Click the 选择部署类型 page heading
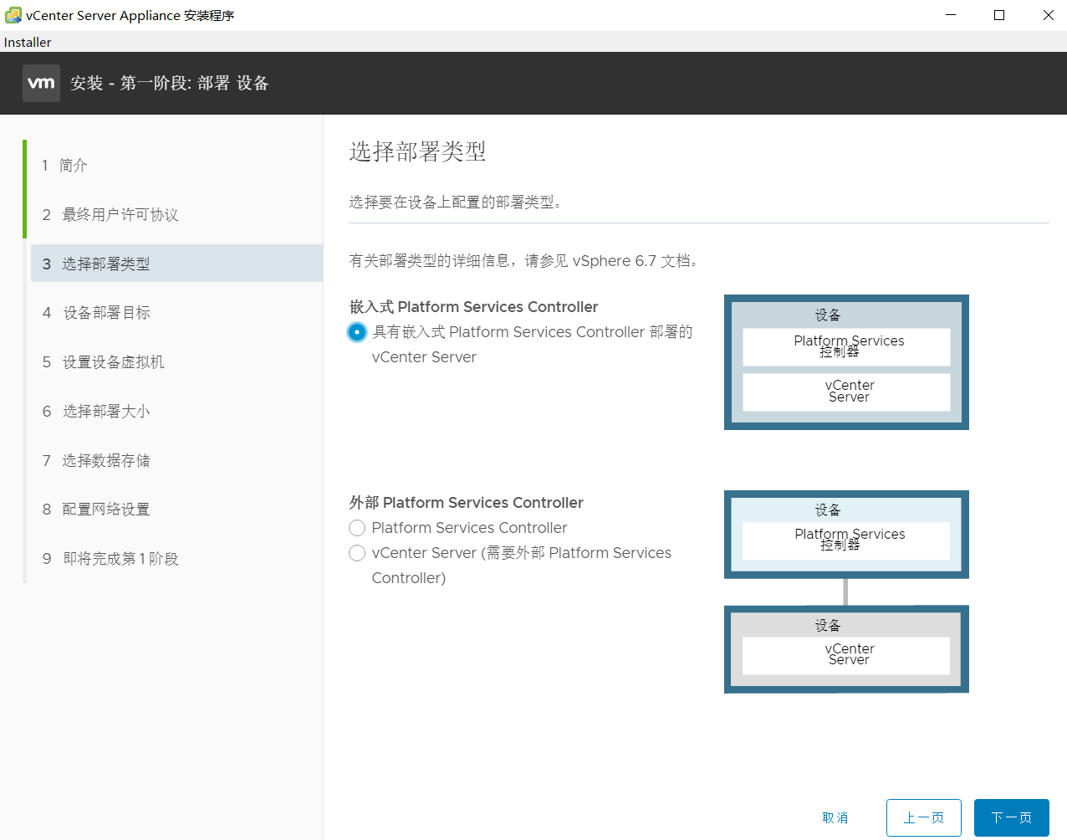The height and width of the screenshot is (840, 1067). point(417,151)
